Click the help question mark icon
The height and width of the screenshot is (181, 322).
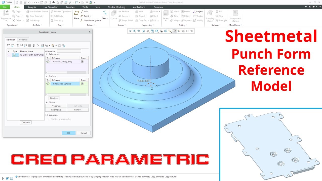pyautogui.click(x=320, y=7)
